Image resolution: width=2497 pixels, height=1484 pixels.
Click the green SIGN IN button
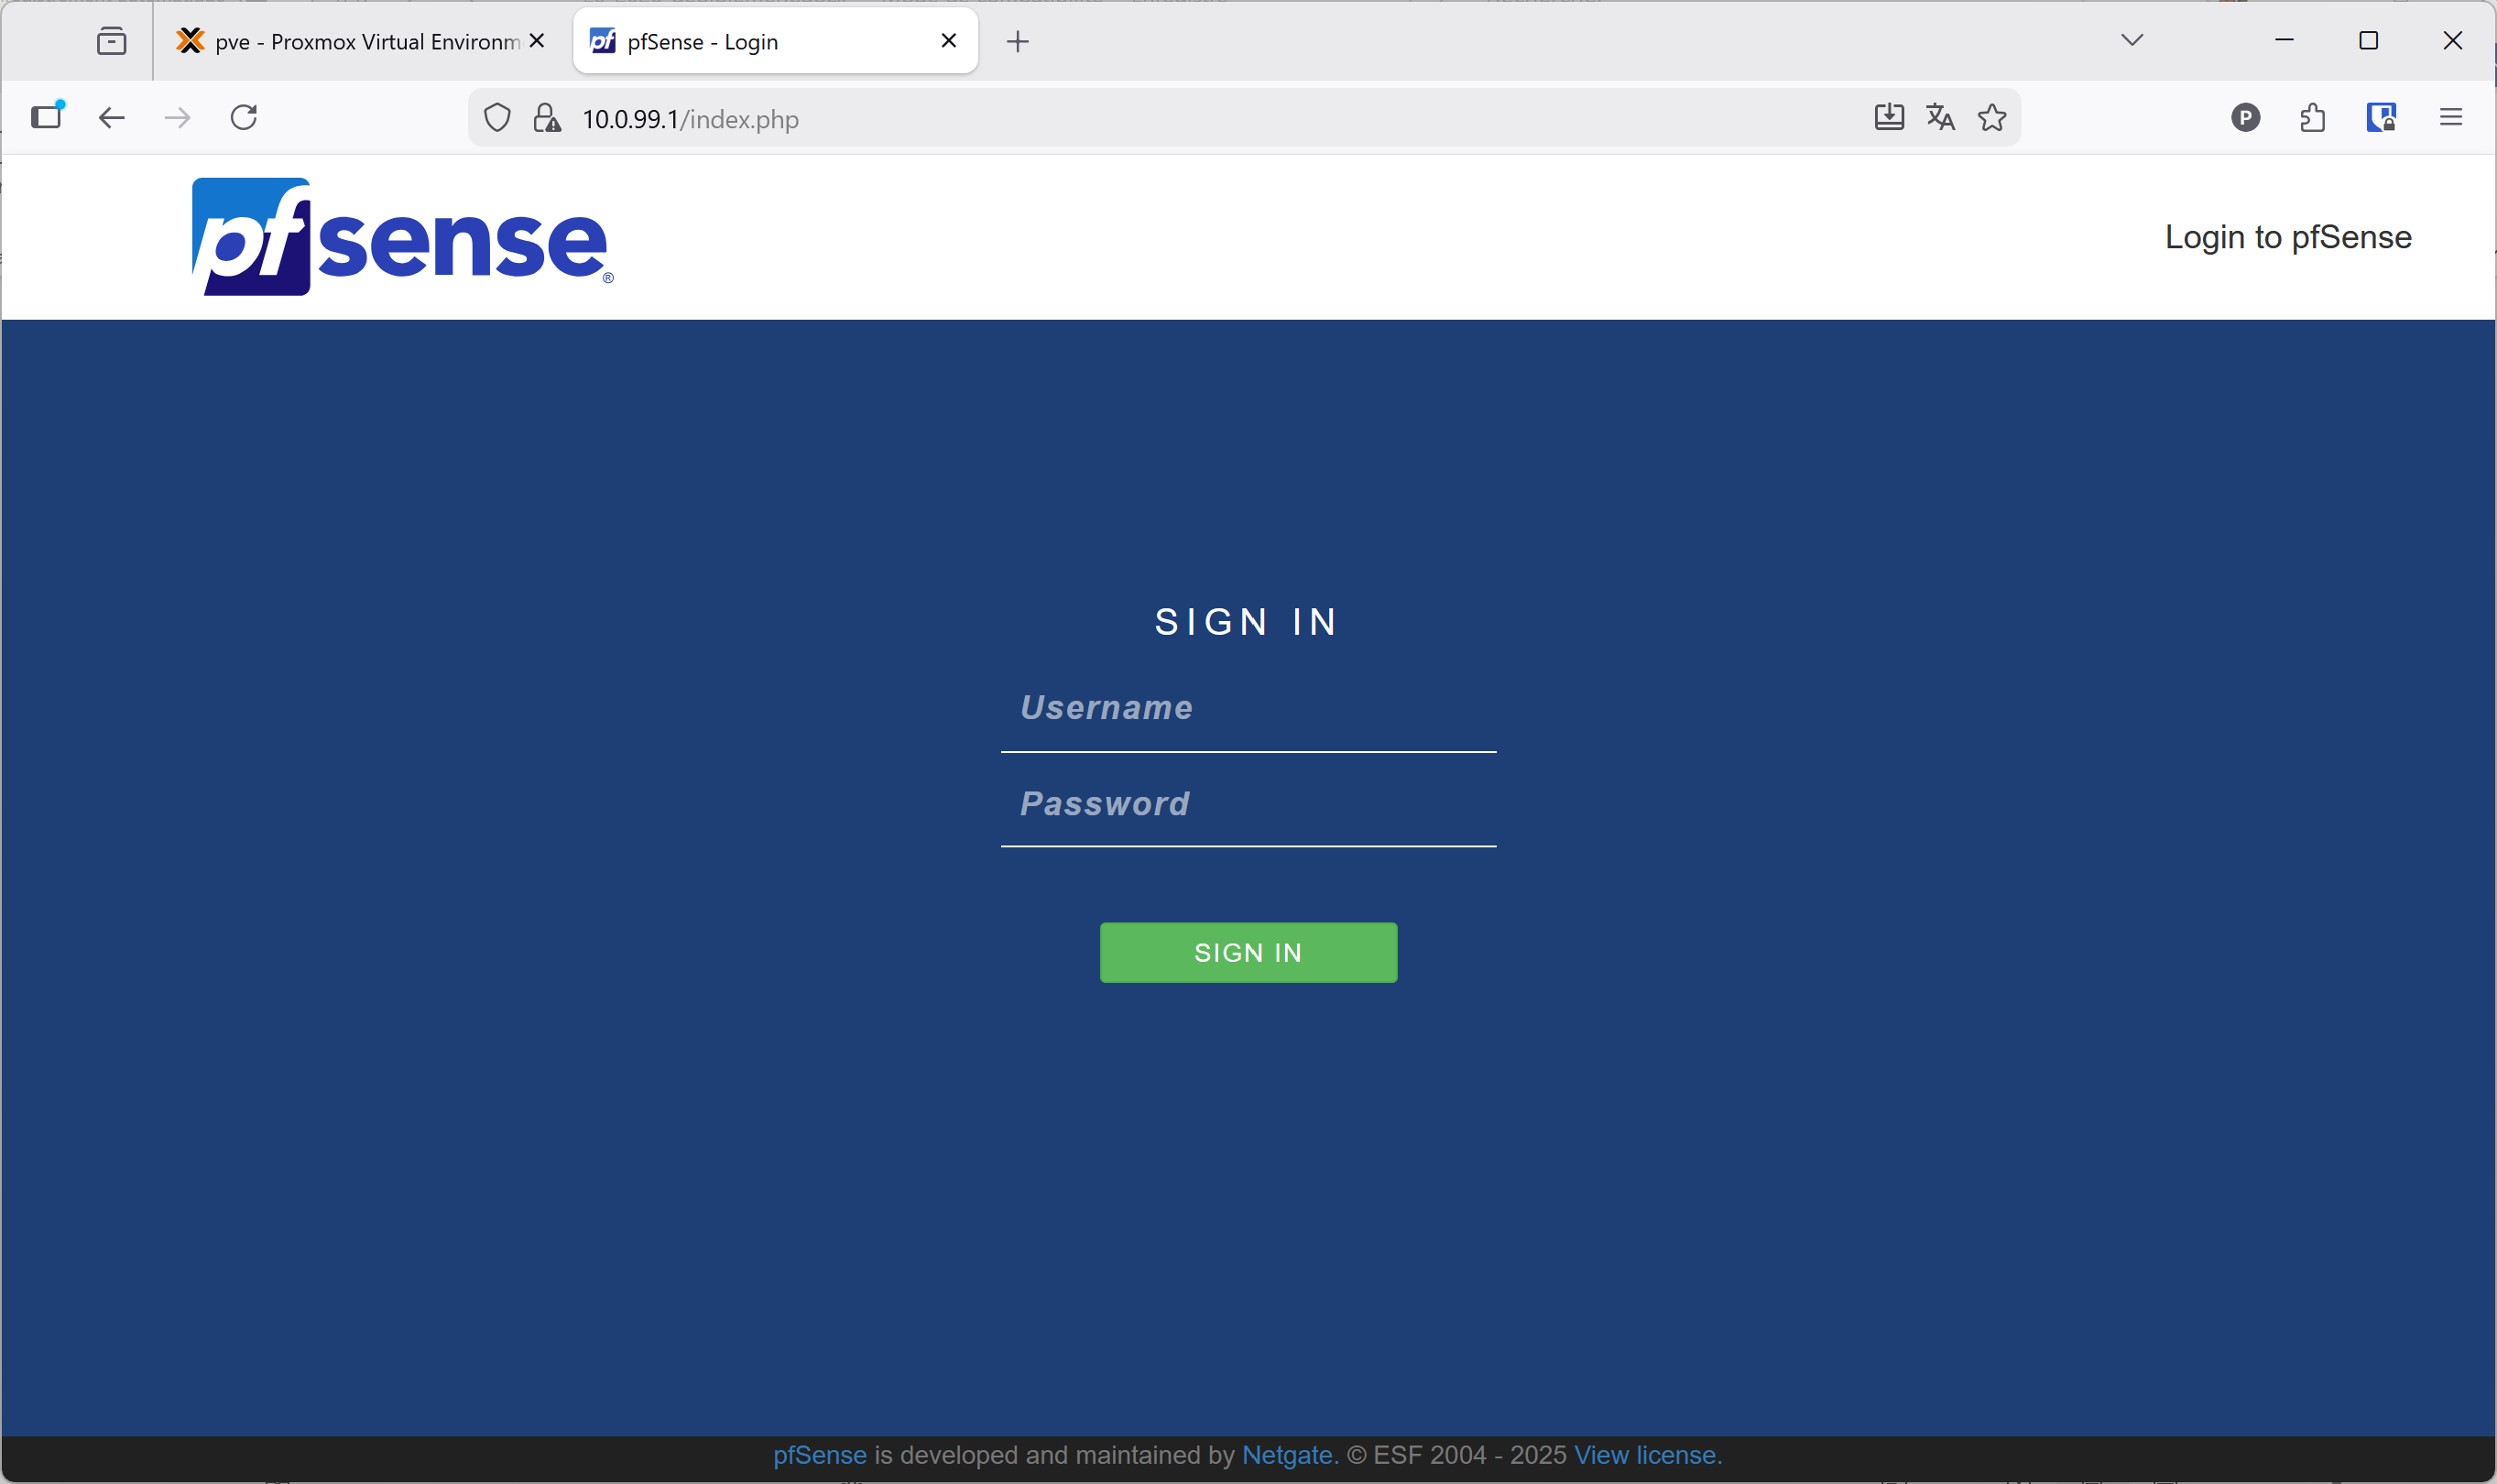tap(1248, 953)
